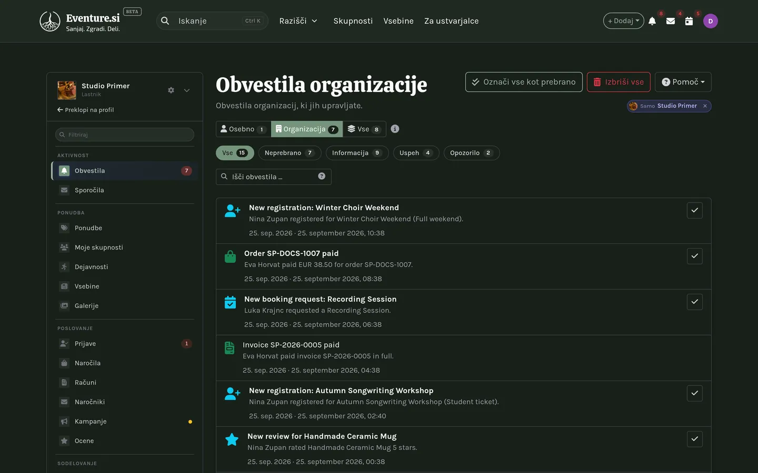Mark Order SP-DOCS-1007 paid as read

tap(695, 256)
